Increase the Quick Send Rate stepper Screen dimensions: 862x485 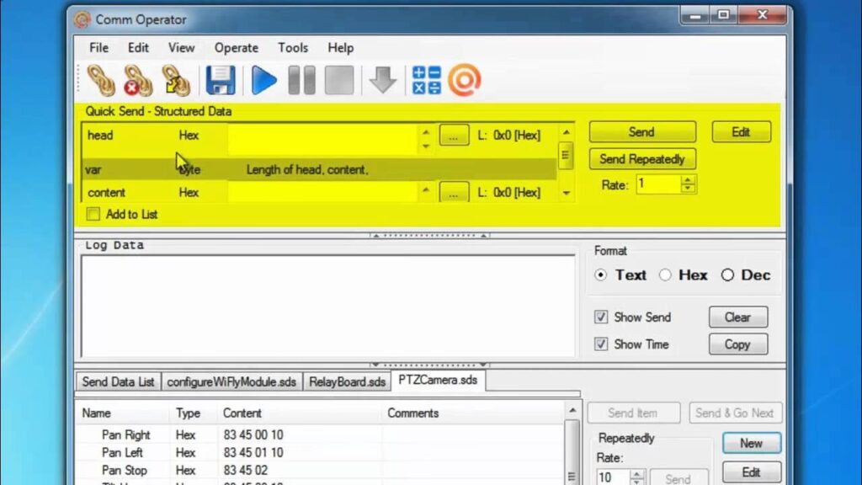689,180
